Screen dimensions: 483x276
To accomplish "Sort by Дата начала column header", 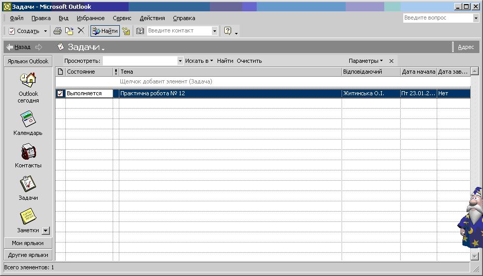I will [x=419, y=72].
